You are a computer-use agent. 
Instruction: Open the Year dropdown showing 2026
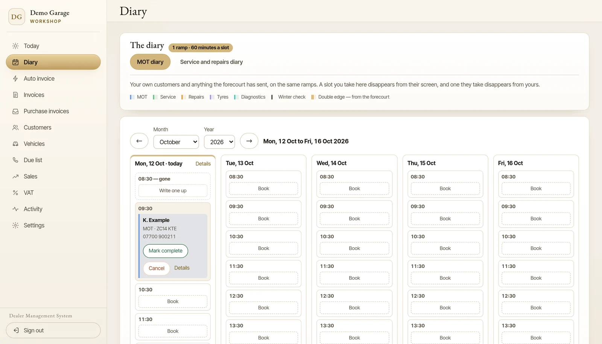[x=219, y=142]
